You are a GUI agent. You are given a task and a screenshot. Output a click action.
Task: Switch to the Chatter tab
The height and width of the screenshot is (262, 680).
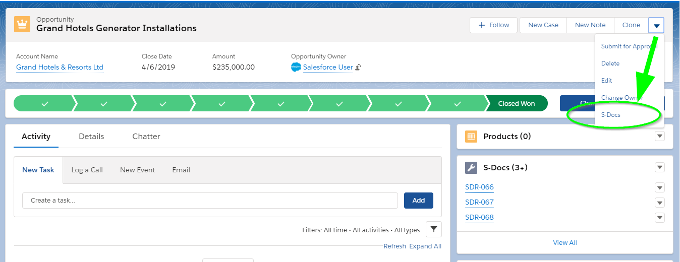(x=146, y=137)
